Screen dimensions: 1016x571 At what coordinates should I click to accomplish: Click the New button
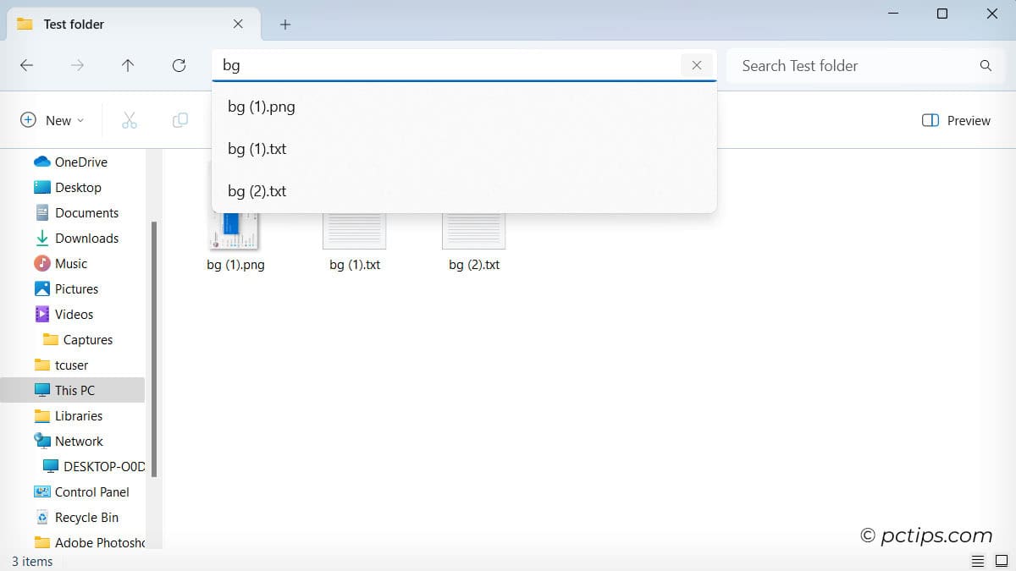[x=51, y=120]
